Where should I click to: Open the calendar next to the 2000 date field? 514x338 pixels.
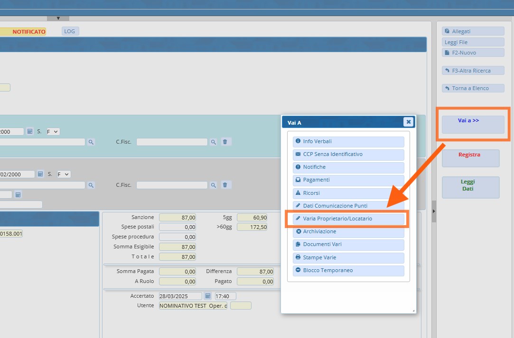pos(30,131)
